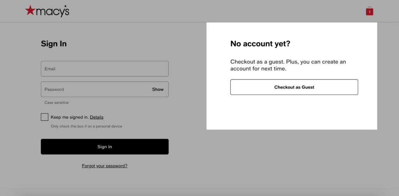Screen dimensions: 399x196
Task: Click Forgot your password link
Action: tap(104, 166)
